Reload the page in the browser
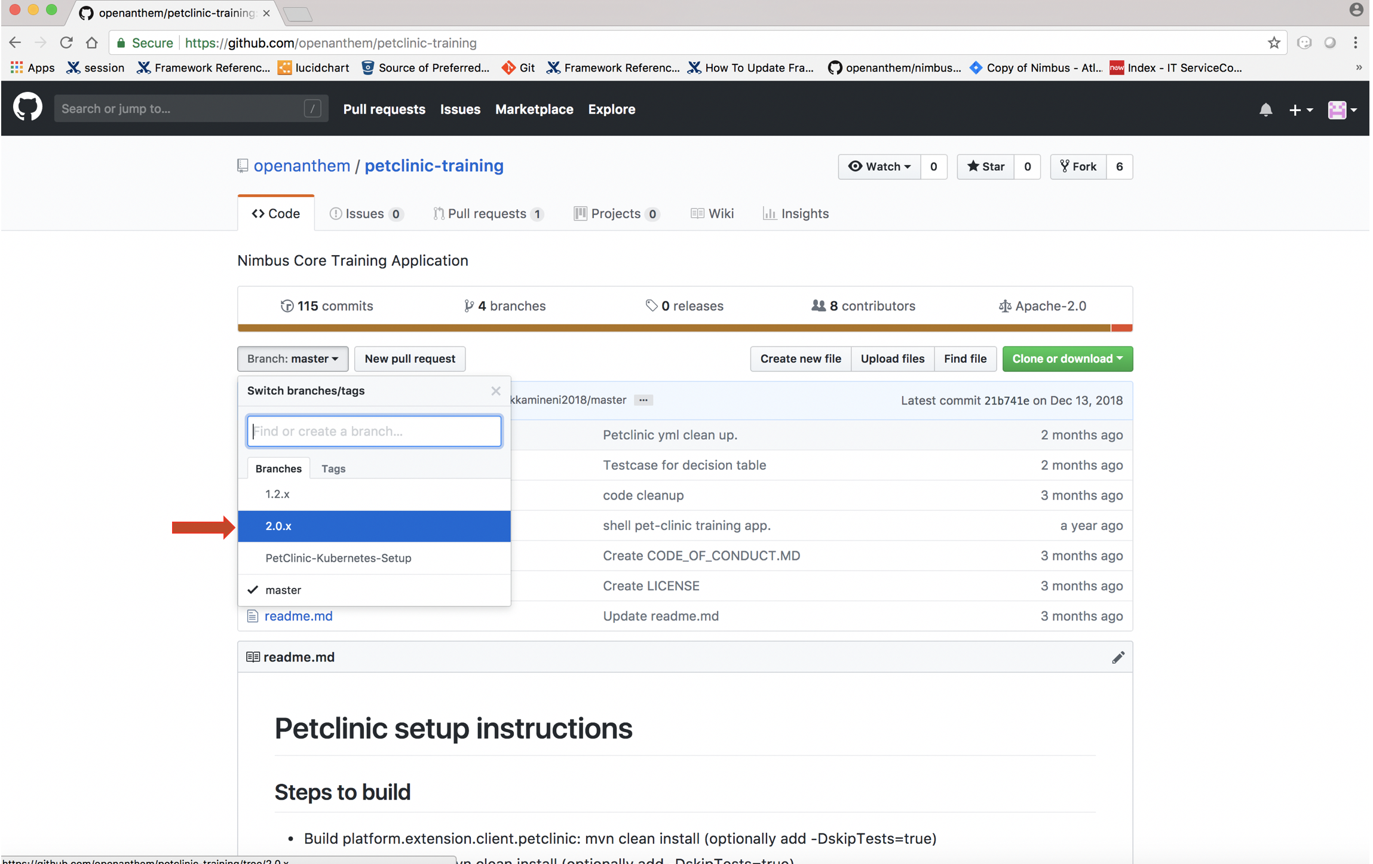The image size is (1373, 864). [x=66, y=43]
